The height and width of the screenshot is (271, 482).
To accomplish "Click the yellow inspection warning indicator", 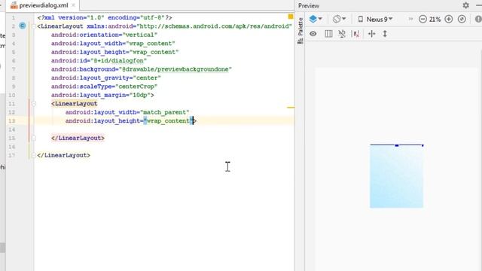I will point(291,17).
